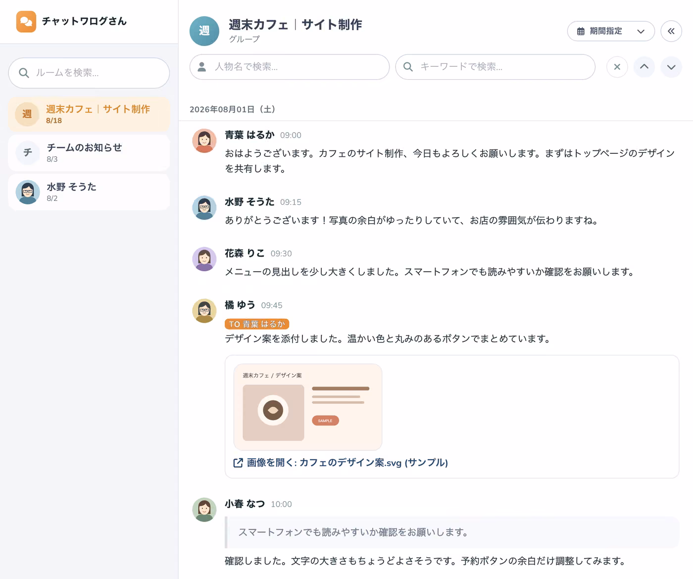Viewport: 693px width, 579px height.
Task: Click the TO 青葉 はるか mention tag
Action: [257, 324]
